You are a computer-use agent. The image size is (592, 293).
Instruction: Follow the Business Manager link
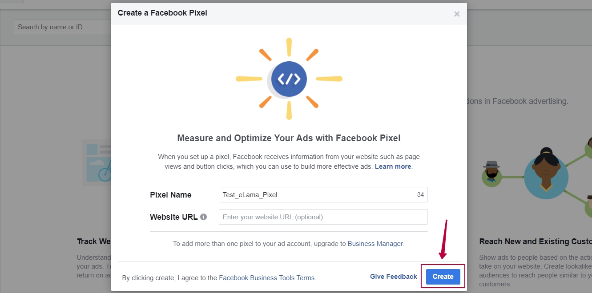tap(375, 244)
